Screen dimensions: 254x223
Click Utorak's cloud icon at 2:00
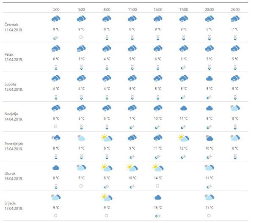(x=55, y=168)
